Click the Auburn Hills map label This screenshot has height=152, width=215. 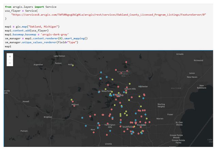pyautogui.click(x=130, y=89)
